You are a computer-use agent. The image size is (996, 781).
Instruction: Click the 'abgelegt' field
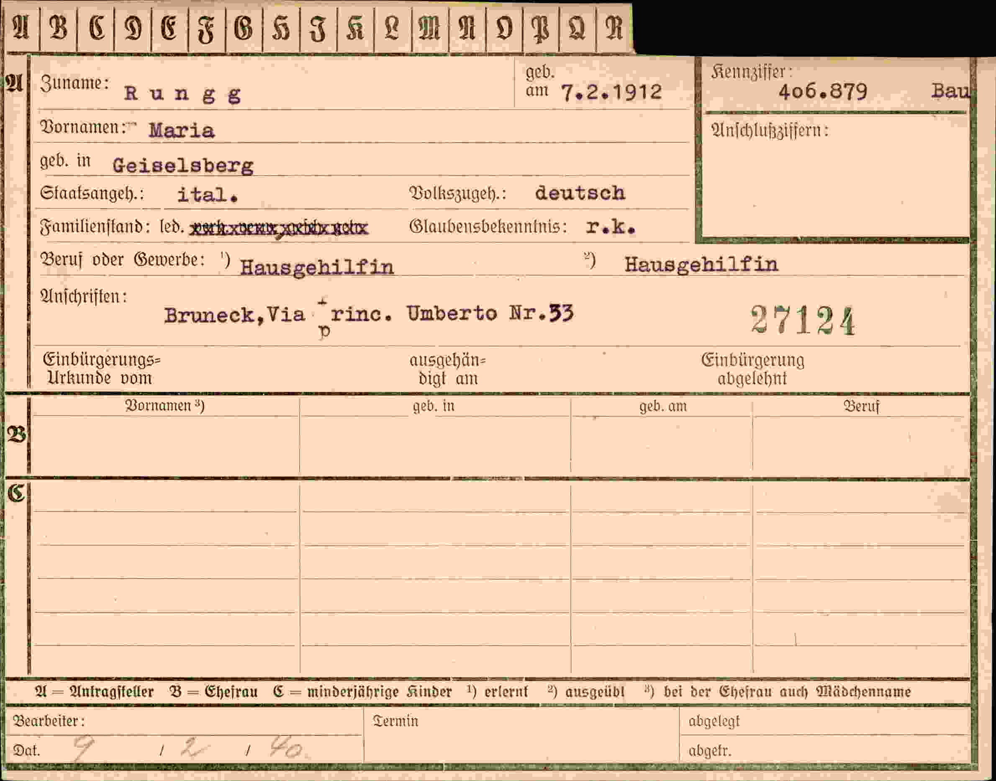(825, 722)
